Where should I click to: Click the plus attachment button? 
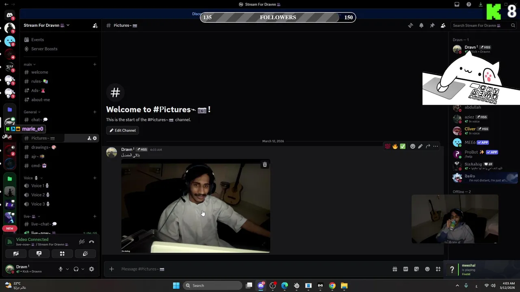point(111,269)
